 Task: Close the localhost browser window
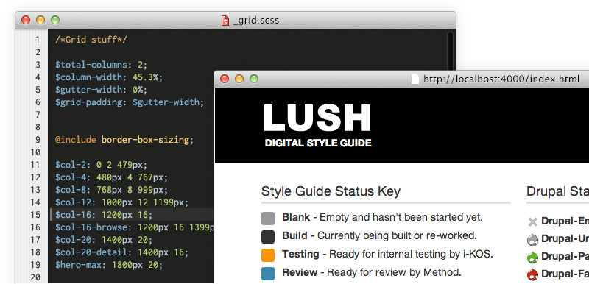tap(225, 79)
